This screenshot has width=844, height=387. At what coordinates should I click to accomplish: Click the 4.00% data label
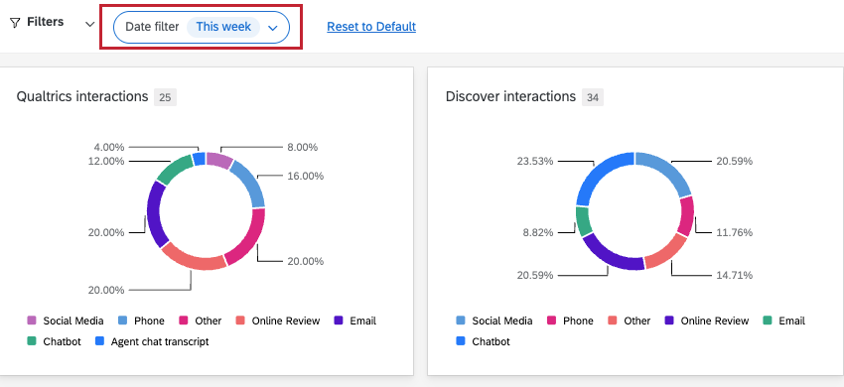(x=109, y=147)
